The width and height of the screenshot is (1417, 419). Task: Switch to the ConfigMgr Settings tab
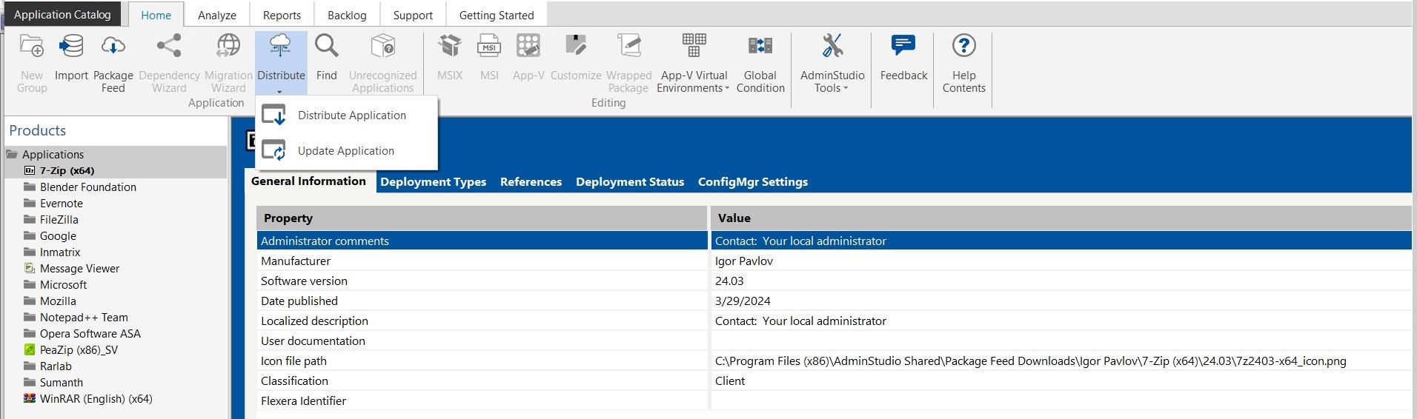pos(752,182)
